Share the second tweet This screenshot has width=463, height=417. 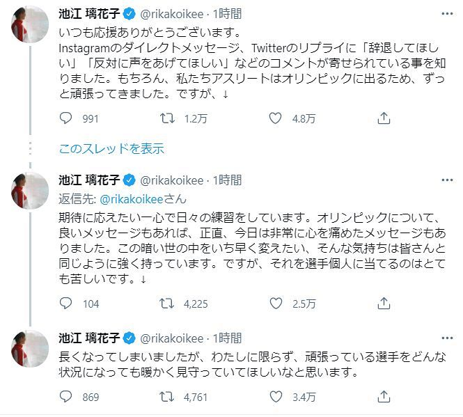click(383, 304)
